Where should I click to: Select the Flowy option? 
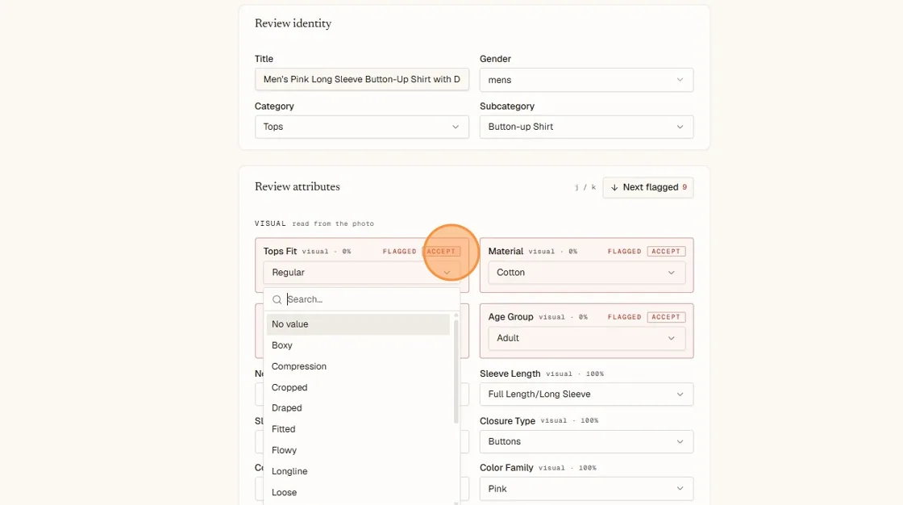point(358,450)
